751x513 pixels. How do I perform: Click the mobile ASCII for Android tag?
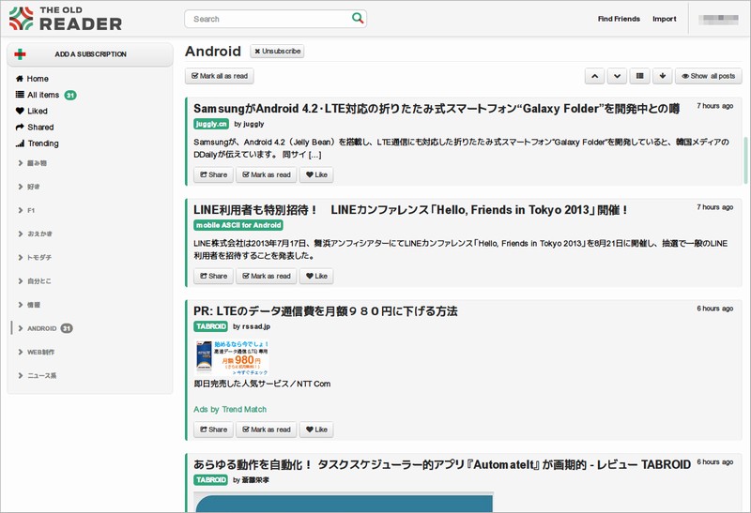coord(238,225)
